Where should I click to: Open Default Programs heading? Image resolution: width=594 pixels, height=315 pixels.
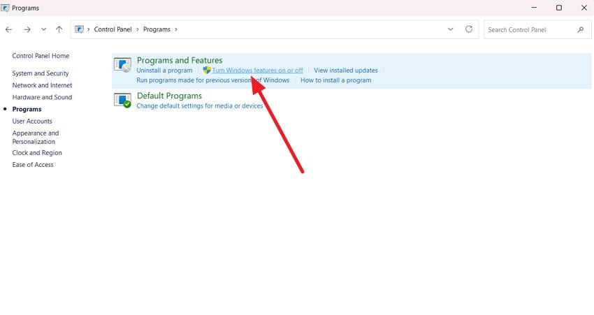pyautogui.click(x=169, y=96)
